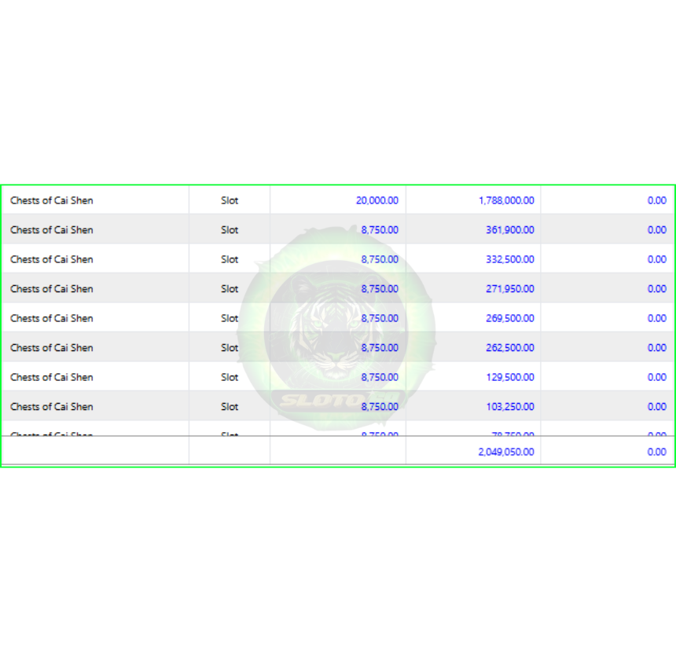
Task: Open the 1,788,000.00 win amount link
Action: [x=506, y=200]
